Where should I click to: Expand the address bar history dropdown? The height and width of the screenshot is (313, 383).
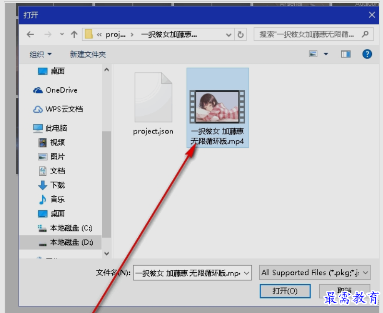228,35
